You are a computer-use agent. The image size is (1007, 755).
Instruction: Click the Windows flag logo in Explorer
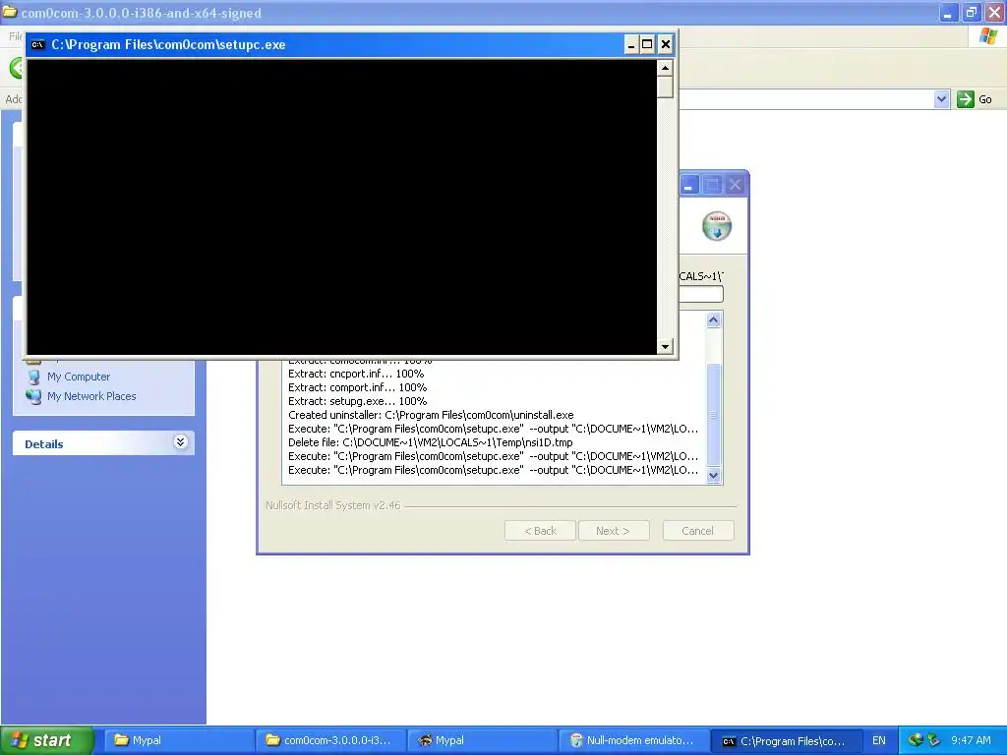[987, 36]
